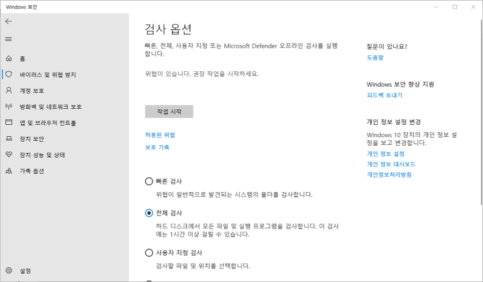Maximize the Windows 보안 window
The height and width of the screenshot is (282, 483).
[454, 7]
